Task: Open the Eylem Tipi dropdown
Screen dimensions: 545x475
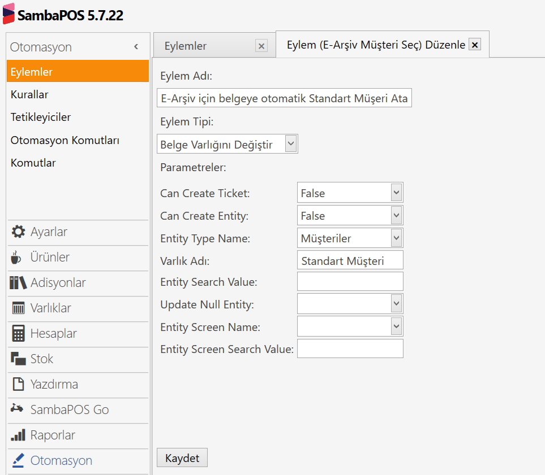Action: pos(290,144)
